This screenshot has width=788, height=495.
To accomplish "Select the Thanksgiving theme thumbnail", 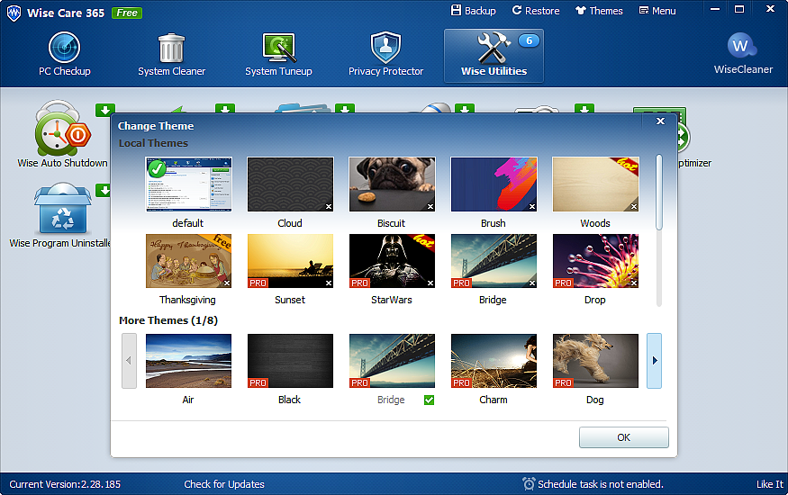I will coord(188,261).
